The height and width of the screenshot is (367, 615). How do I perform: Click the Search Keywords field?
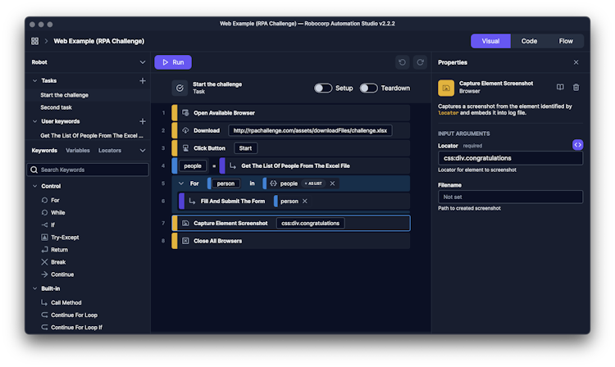88,170
